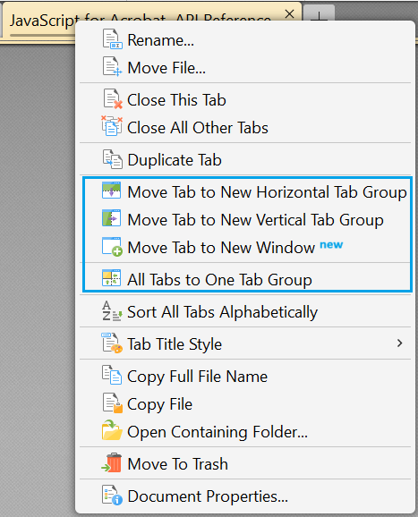Click the Rename document icon
The width and height of the screenshot is (418, 517).
point(112,39)
